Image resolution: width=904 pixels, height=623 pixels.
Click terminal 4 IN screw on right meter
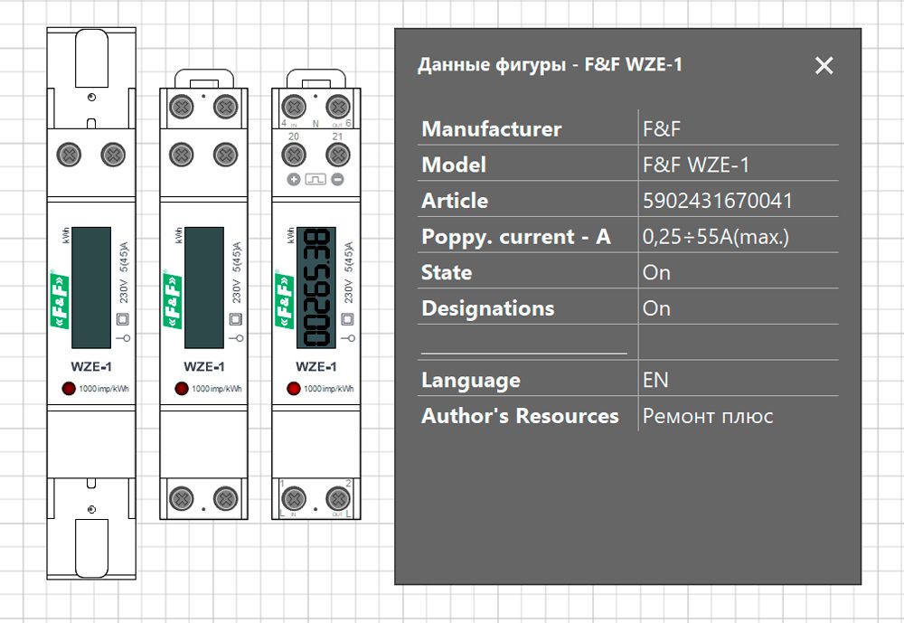(294, 107)
